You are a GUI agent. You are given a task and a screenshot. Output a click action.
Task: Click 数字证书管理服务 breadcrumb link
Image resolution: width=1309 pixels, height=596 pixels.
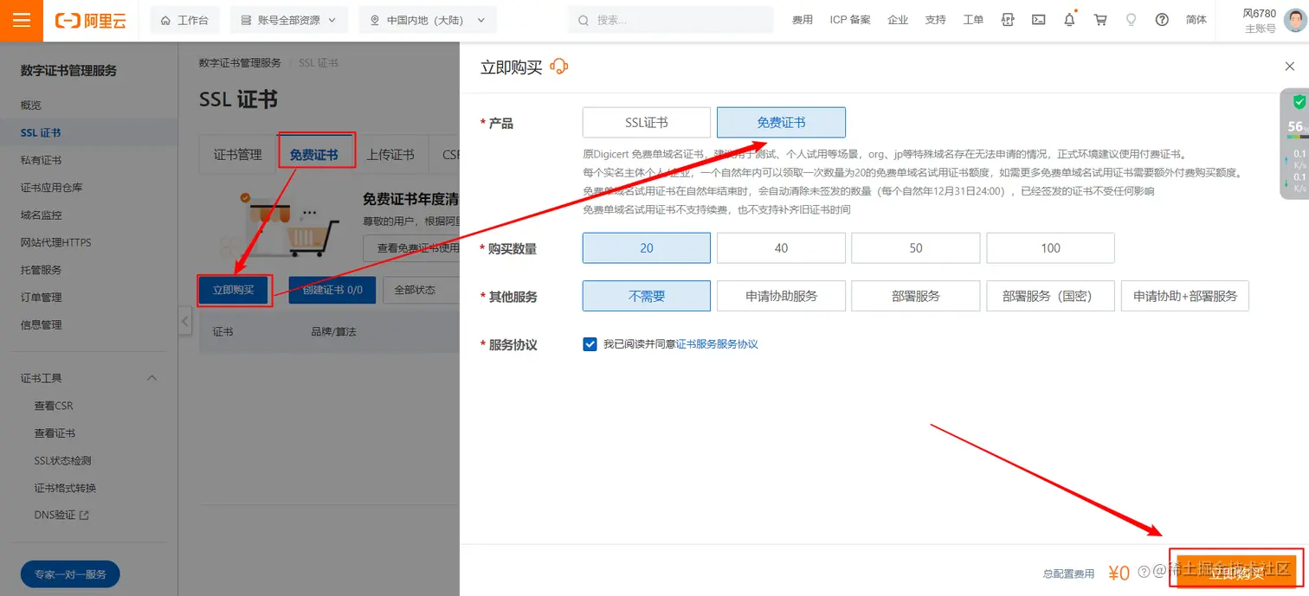click(x=240, y=63)
